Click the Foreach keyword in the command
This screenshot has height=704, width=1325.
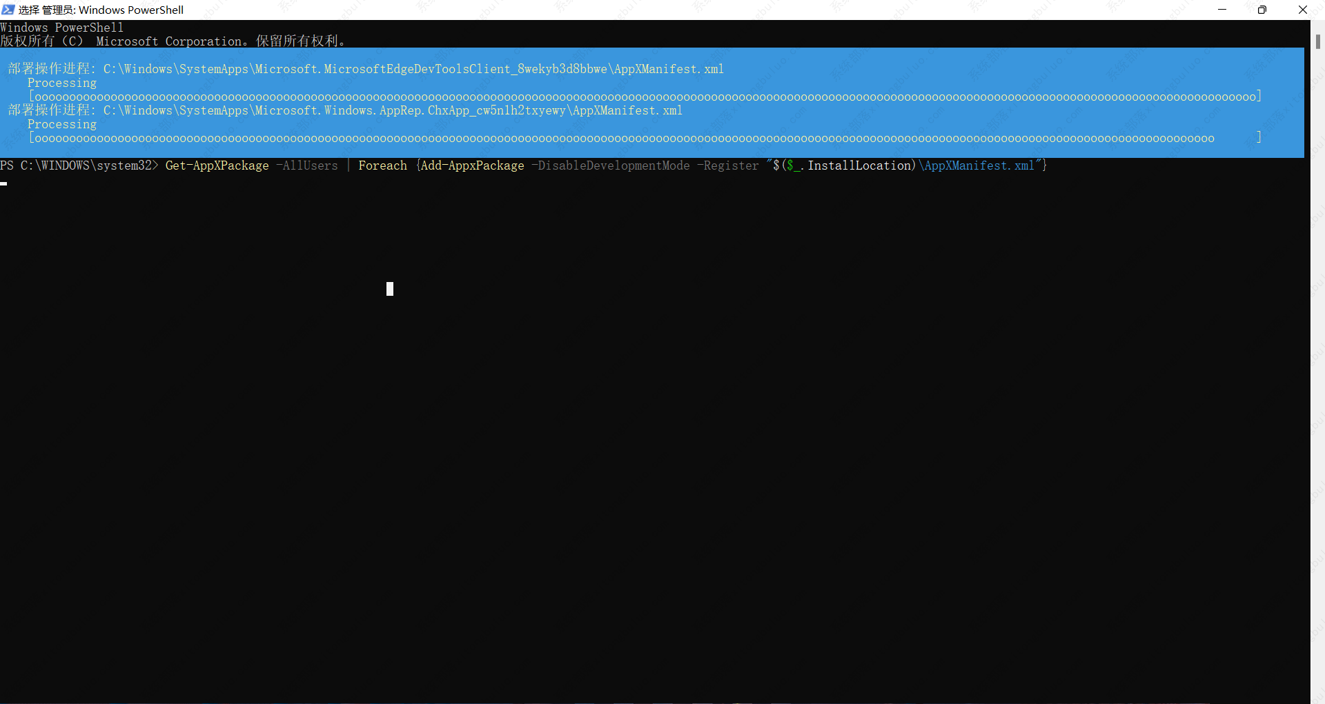382,165
